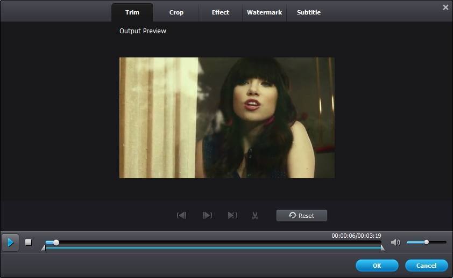
Task: Click the set trim end point icon
Action: coord(207,216)
